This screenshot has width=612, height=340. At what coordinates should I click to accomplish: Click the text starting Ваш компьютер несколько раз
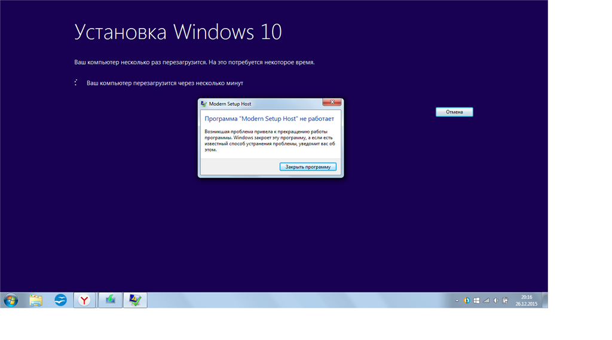[194, 63]
